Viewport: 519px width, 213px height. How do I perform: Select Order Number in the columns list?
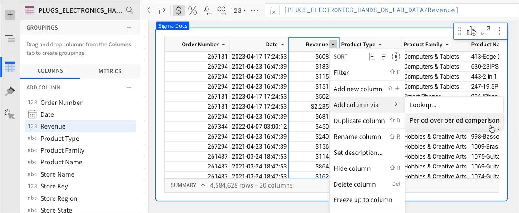click(80, 103)
